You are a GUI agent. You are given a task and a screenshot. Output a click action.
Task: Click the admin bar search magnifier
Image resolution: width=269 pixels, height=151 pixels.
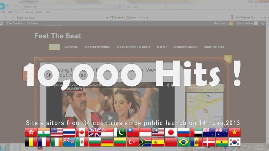(263, 23)
